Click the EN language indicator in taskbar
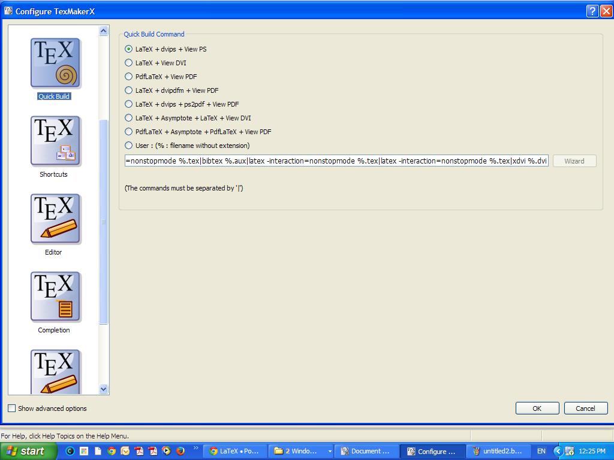Screen dimensions: 614x460 coord(541,451)
